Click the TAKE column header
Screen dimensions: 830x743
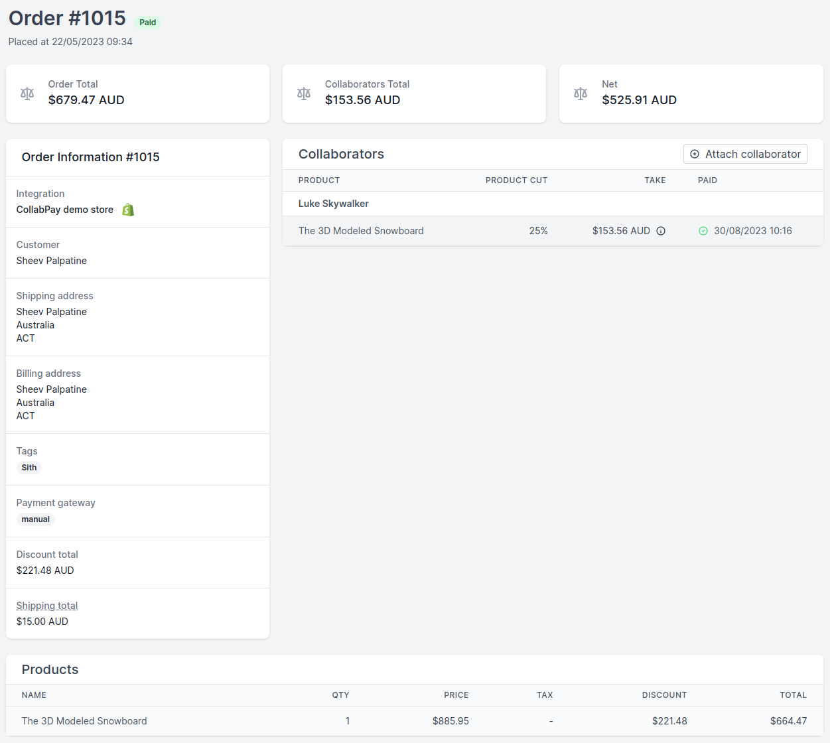pos(655,180)
